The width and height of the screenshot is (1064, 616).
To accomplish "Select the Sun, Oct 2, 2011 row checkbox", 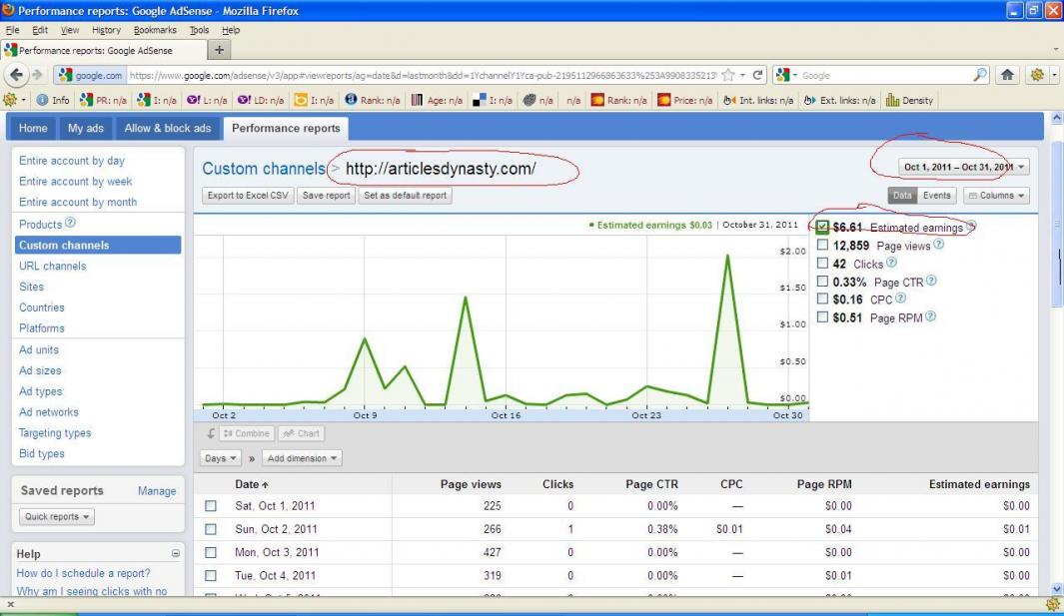I will 211,529.
